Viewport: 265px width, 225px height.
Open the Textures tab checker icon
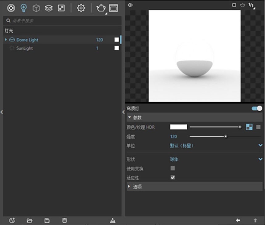click(x=61, y=8)
